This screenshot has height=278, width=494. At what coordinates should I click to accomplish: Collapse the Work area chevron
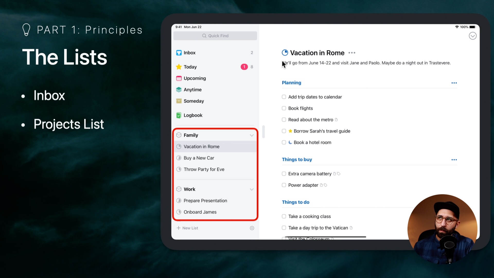coord(252,189)
